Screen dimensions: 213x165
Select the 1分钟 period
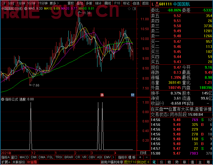(21, 3)
